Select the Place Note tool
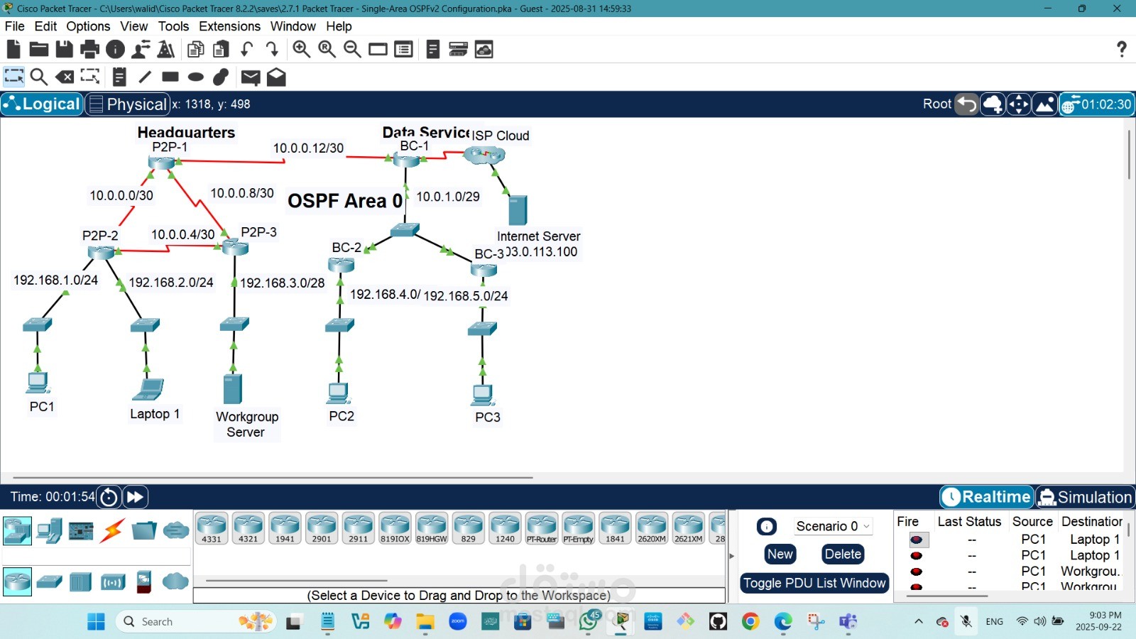 (119, 77)
